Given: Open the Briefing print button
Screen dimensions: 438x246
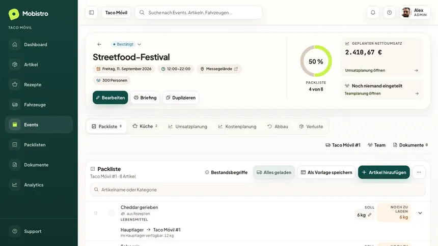Looking at the screenshot, I should tap(145, 98).
